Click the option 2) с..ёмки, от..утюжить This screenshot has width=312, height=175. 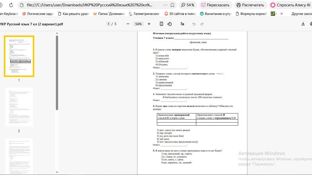point(174,157)
